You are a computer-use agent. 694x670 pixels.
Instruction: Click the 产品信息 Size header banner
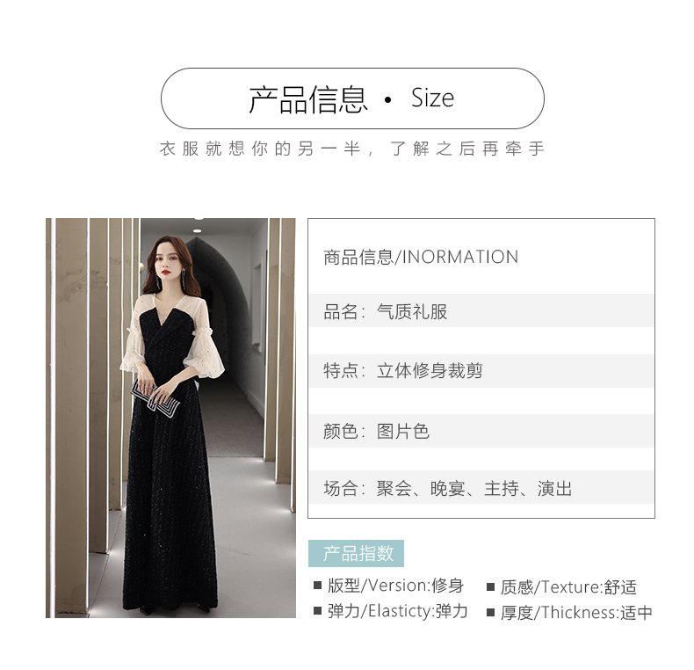pyautogui.click(x=352, y=98)
